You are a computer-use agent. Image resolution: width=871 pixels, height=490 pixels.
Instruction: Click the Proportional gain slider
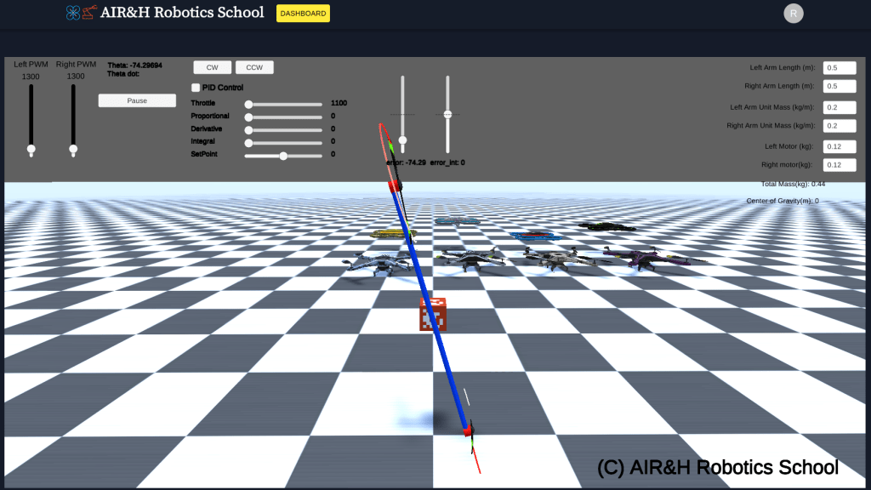coord(247,117)
